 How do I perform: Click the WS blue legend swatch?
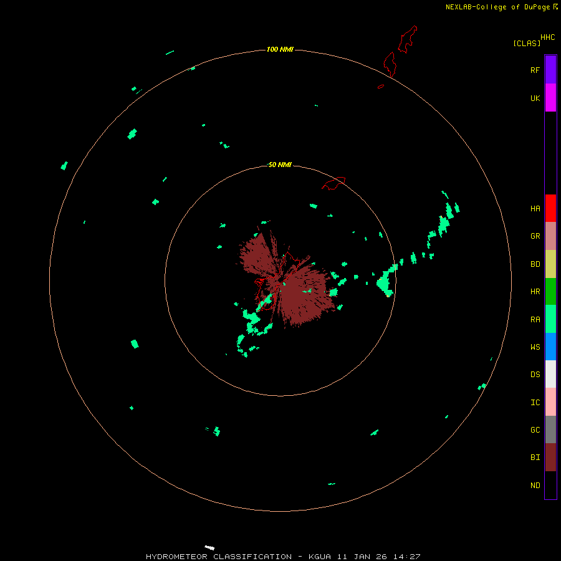tap(550, 347)
